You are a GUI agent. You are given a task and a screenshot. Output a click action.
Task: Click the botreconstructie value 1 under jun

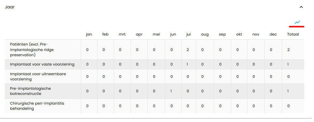171,91
